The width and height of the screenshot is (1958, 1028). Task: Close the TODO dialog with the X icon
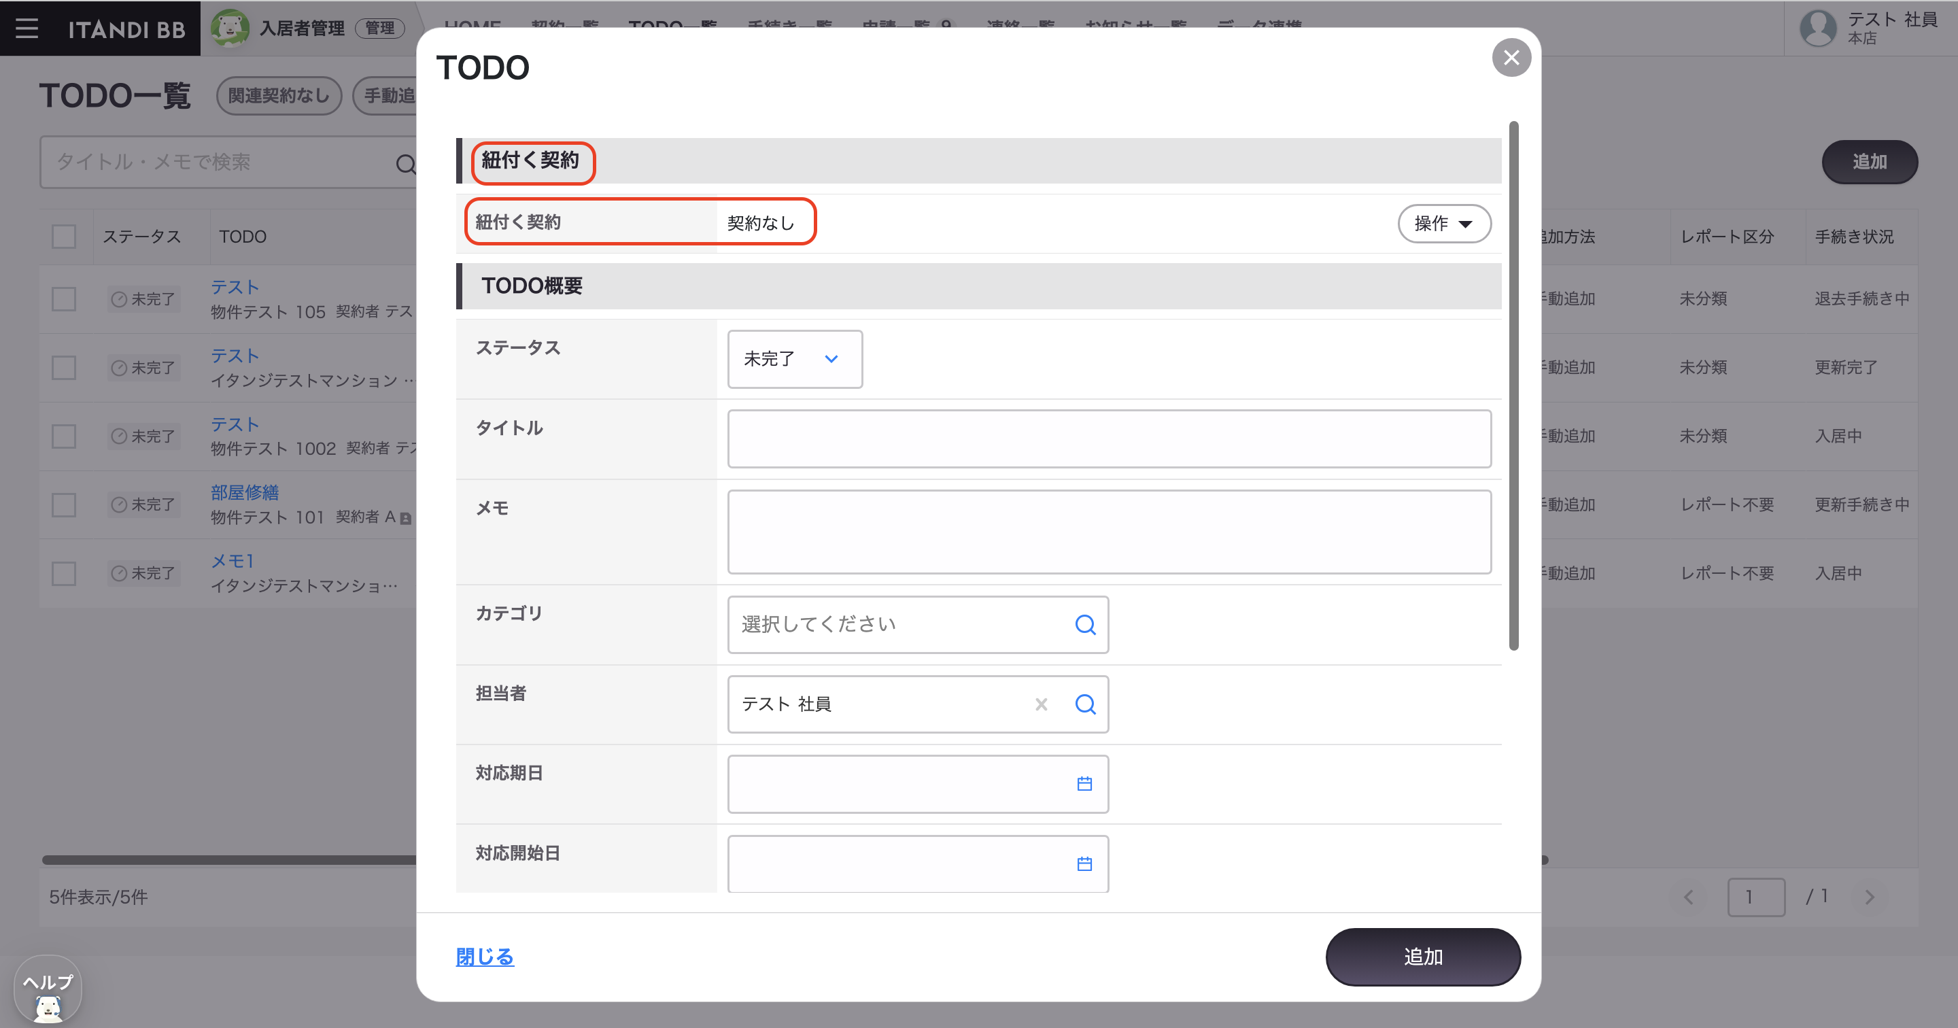pos(1511,58)
